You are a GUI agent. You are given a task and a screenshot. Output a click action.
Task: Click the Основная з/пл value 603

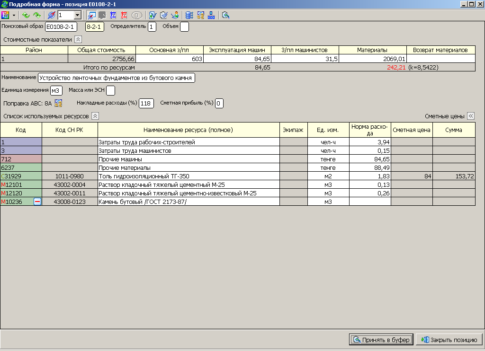(169, 59)
